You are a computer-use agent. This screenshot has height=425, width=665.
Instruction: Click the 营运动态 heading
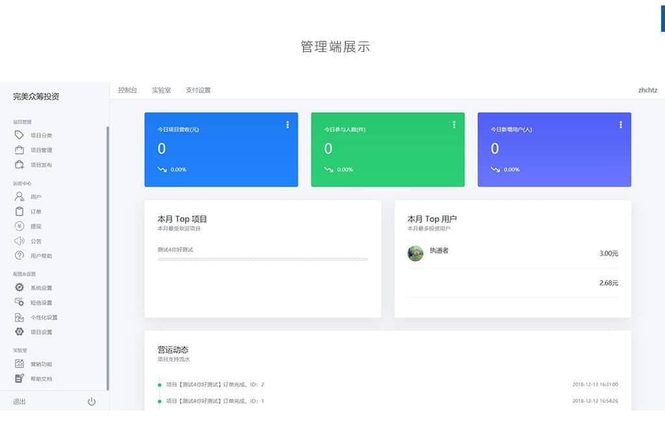click(173, 350)
